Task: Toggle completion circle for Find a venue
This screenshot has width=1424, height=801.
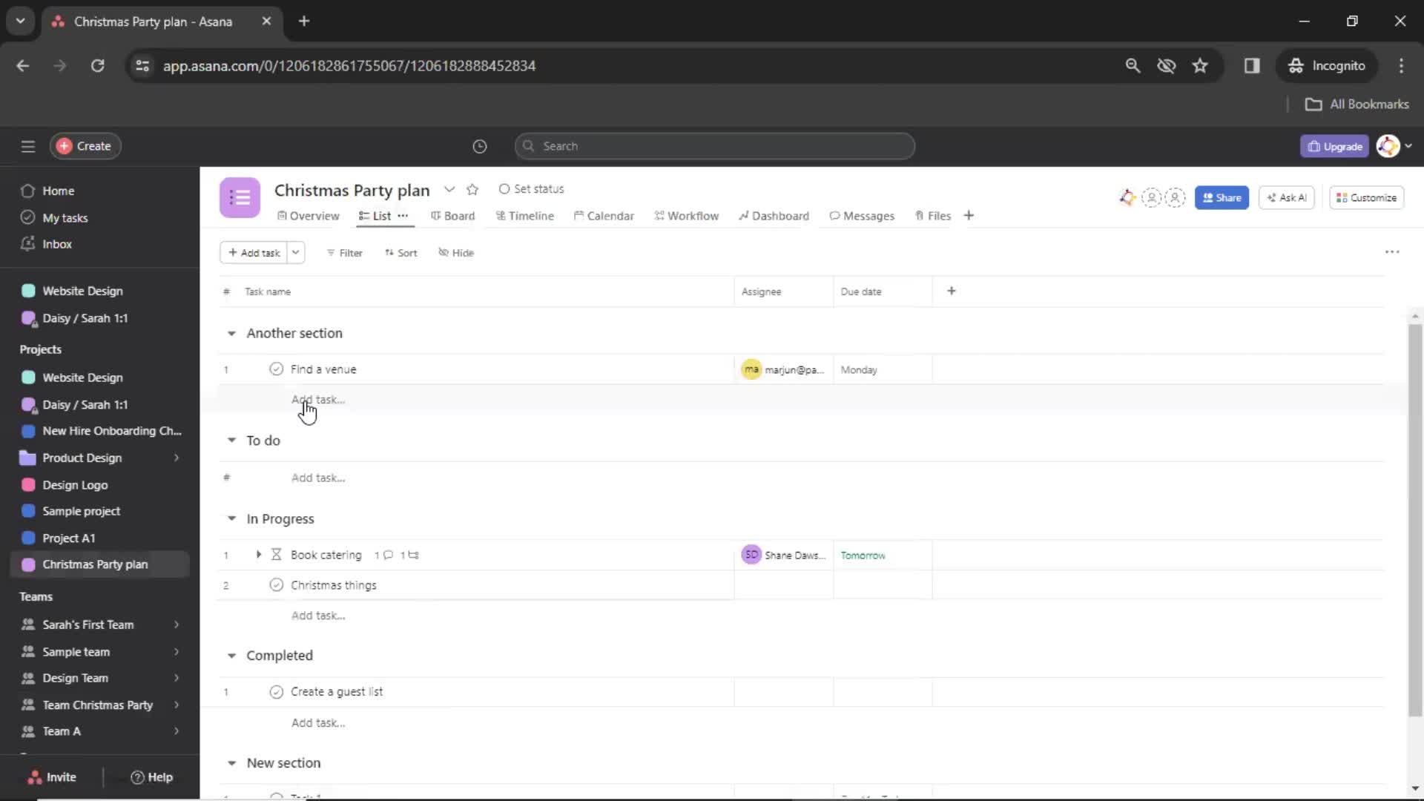Action: pos(276,369)
